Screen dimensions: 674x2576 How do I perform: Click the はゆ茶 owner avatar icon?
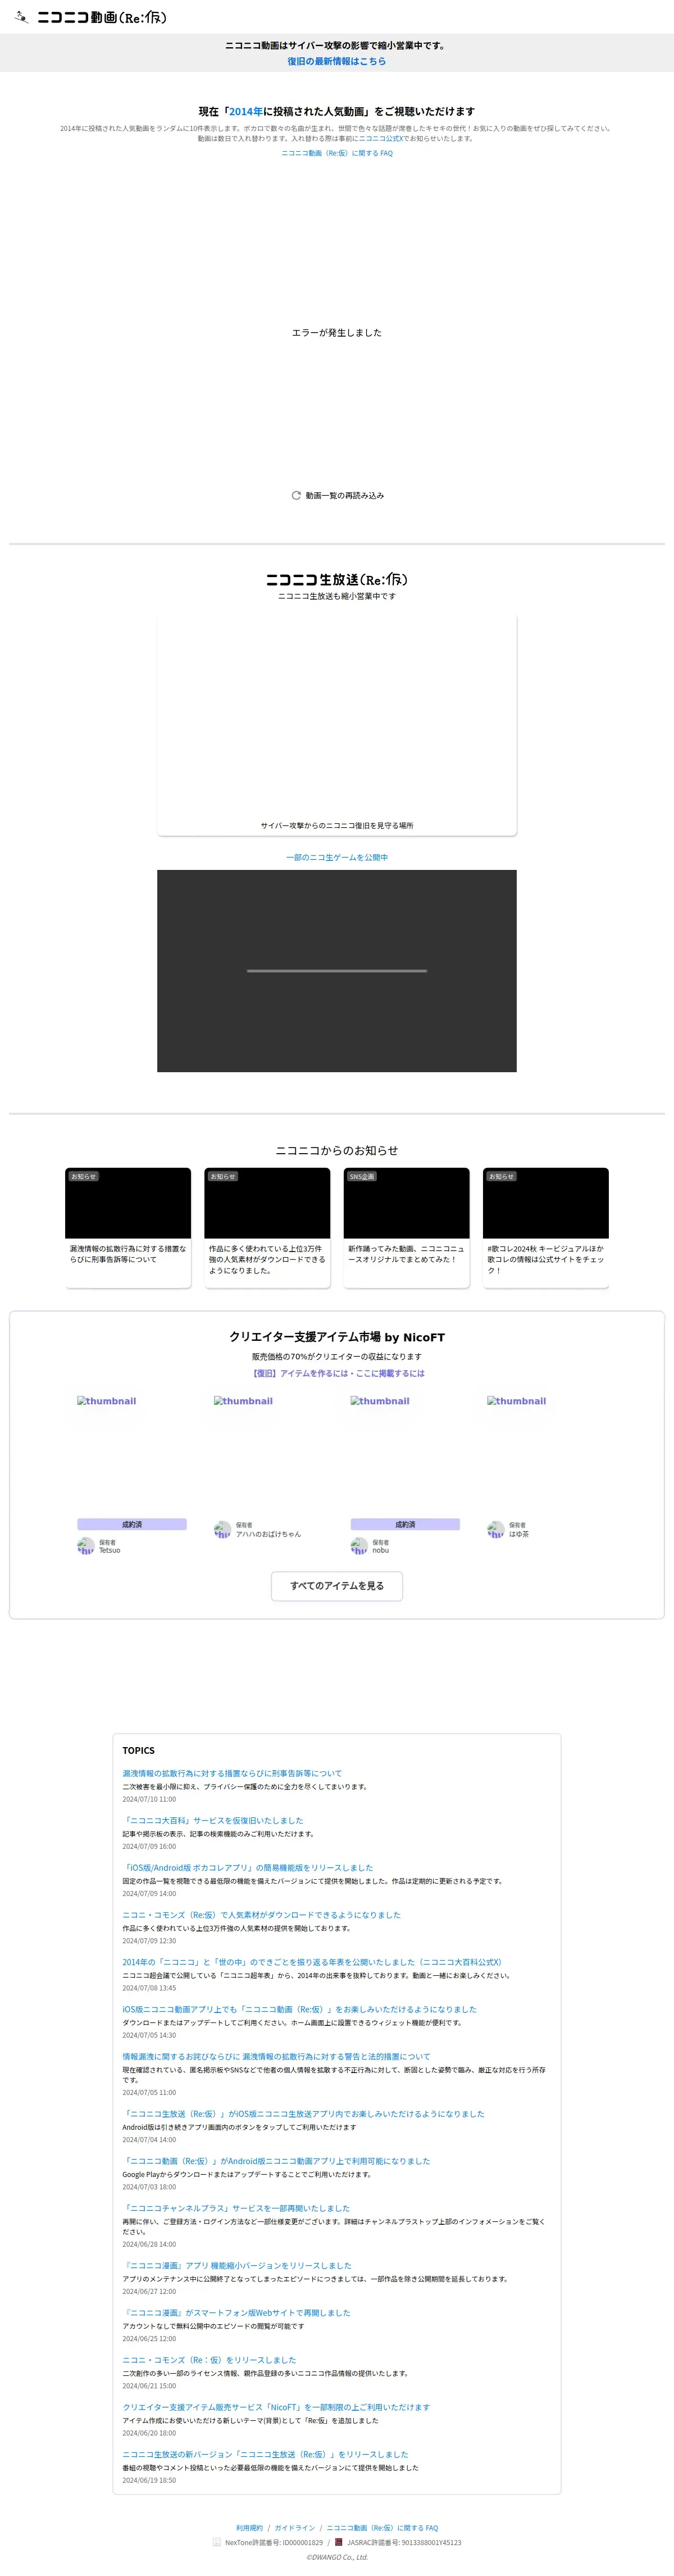coord(495,1529)
